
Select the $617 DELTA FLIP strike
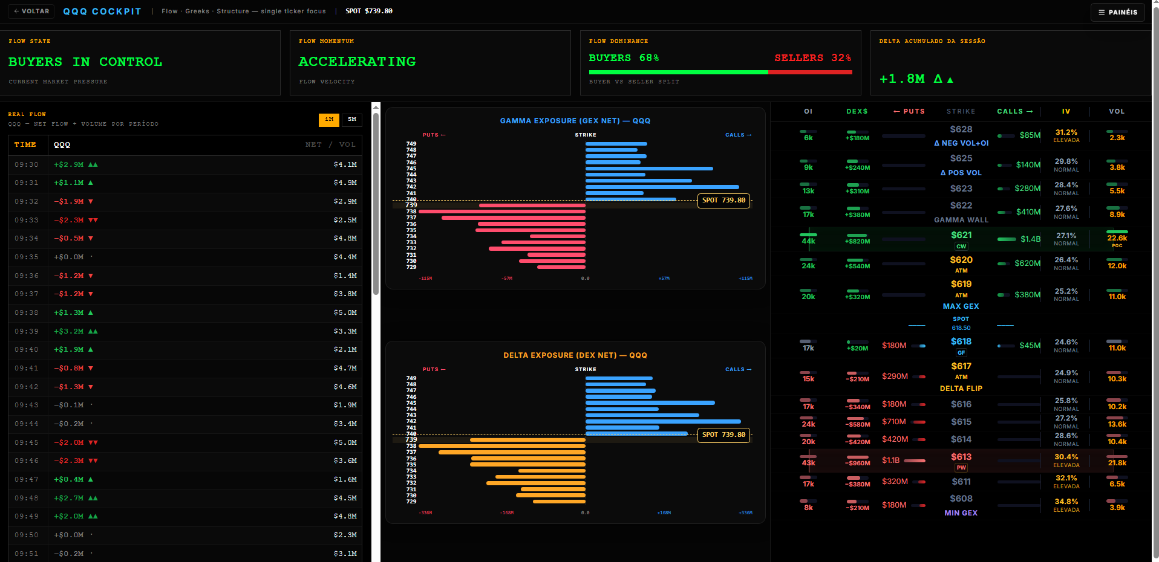(961, 366)
